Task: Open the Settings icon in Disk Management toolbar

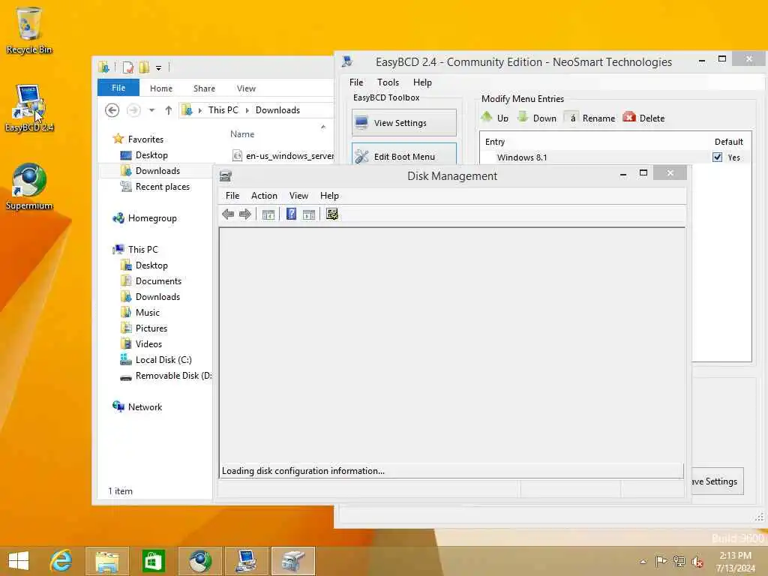Action: [332, 214]
